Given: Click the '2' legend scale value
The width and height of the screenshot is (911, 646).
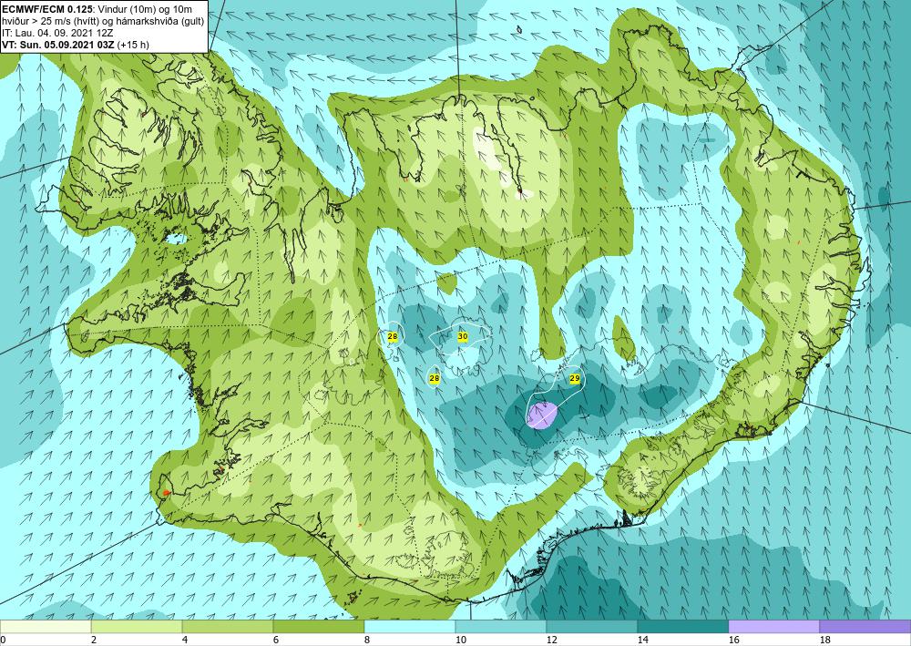Looking at the screenshot, I should pyautogui.click(x=94, y=640).
